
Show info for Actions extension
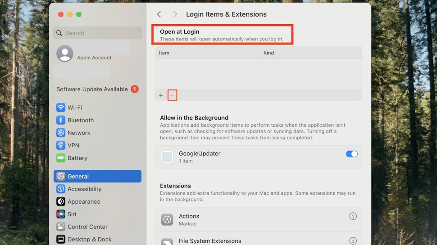point(353,216)
